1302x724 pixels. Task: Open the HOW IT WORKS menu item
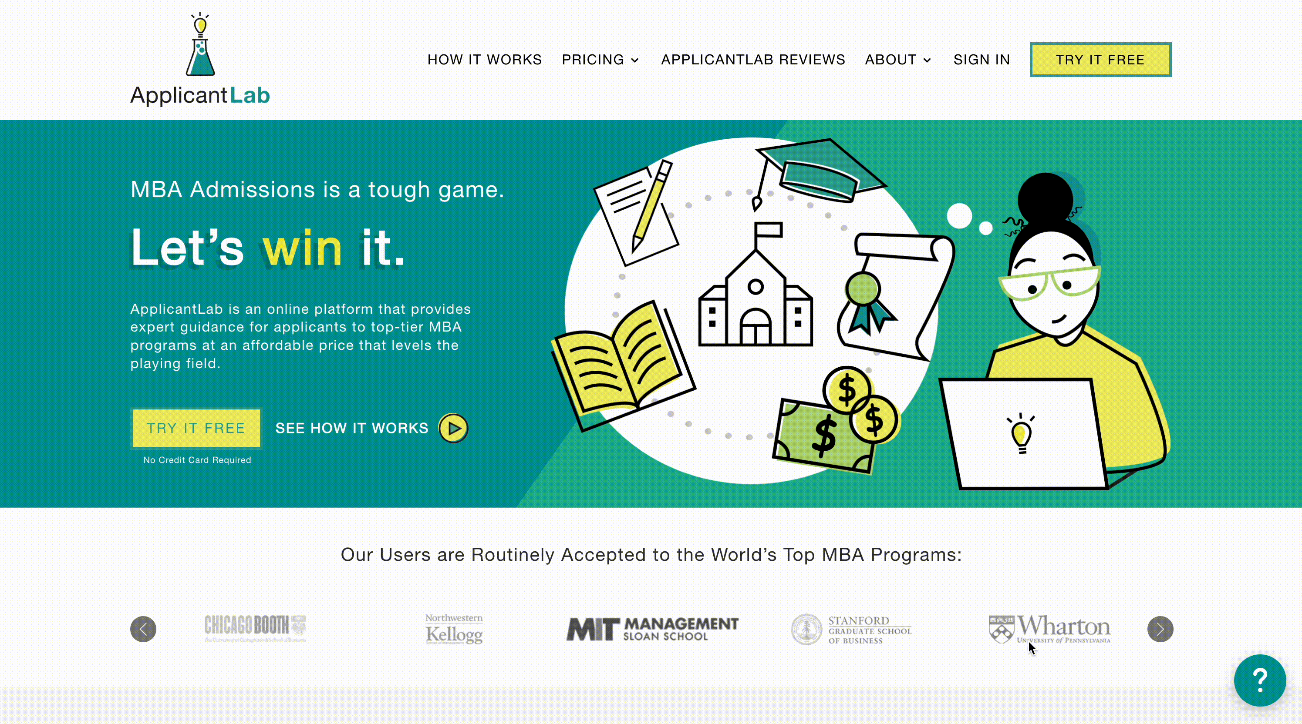point(485,60)
